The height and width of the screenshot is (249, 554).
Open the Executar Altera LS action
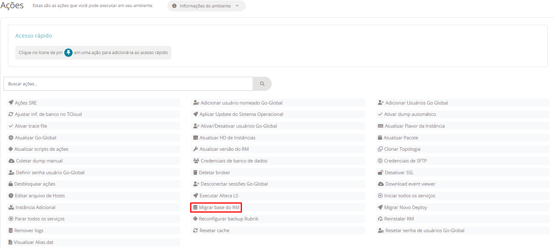(x=278, y=196)
